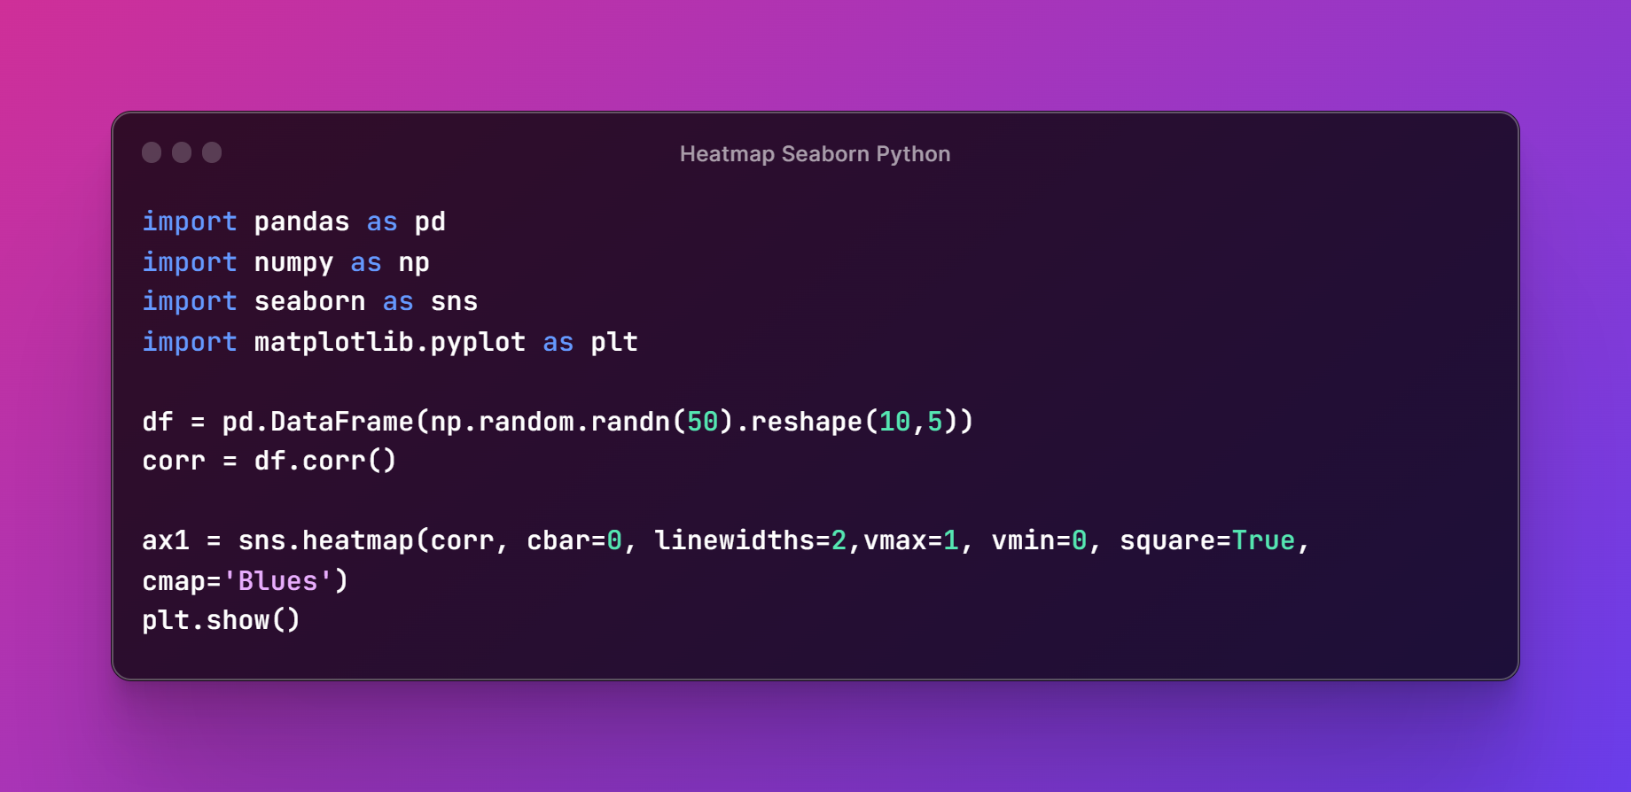Click the line 'import seaborn as sns'
The width and height of the screenshot is (1631, 792).
[x=309, y=301]
